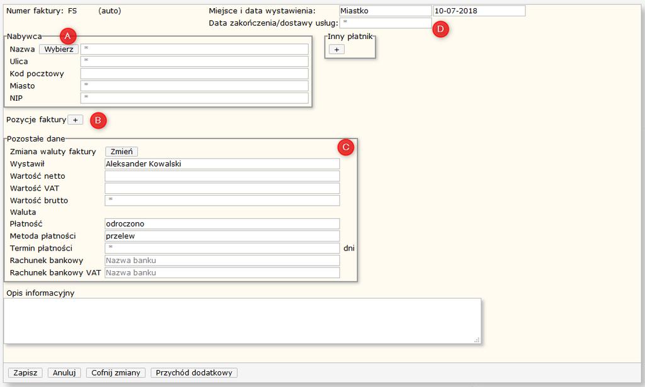Click the (auto) invoice number text
645x387 pixels.
click(110, 11)
